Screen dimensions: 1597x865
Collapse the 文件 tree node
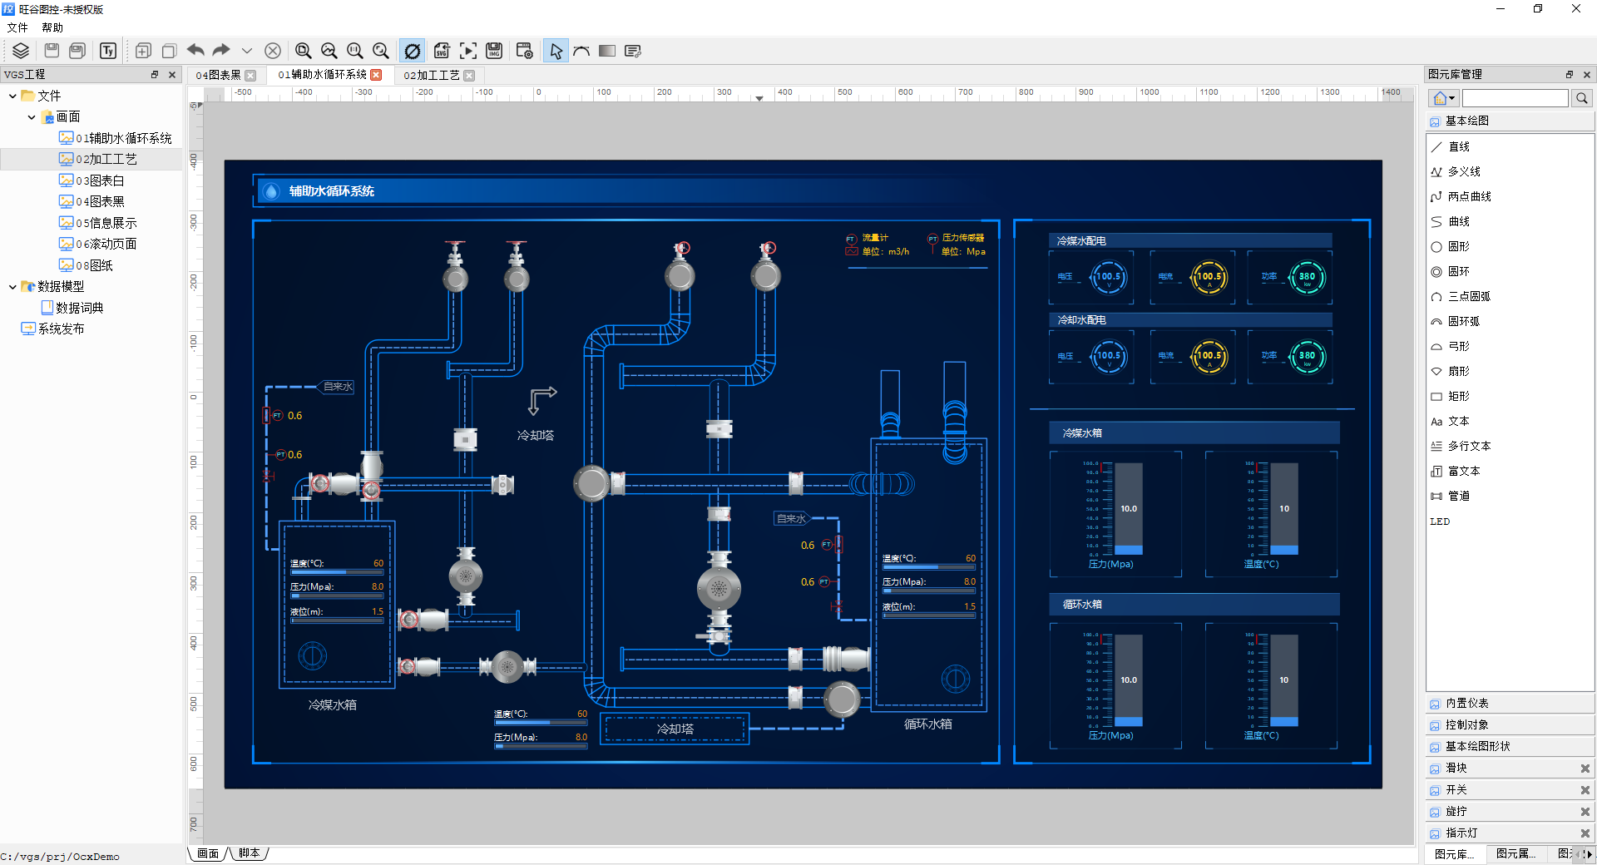click(12, 96)
